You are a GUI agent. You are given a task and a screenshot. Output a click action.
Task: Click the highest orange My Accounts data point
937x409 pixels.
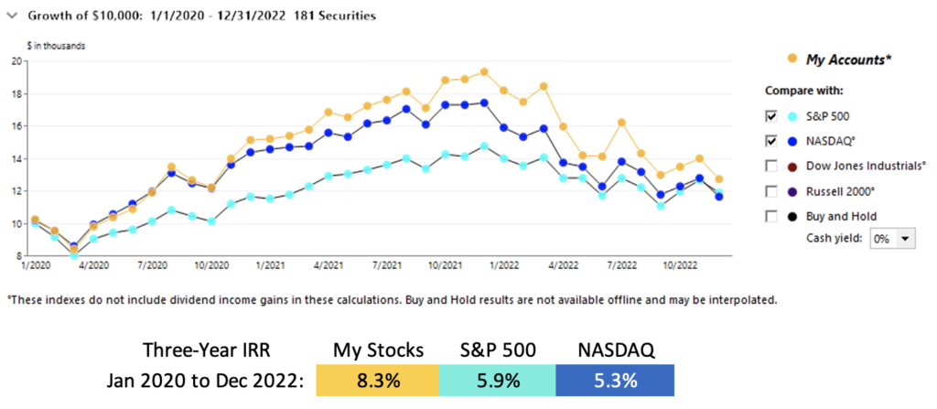(x=484, y=71)
